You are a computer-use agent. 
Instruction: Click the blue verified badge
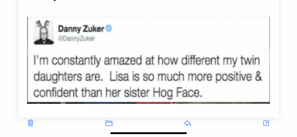(109, 29)
